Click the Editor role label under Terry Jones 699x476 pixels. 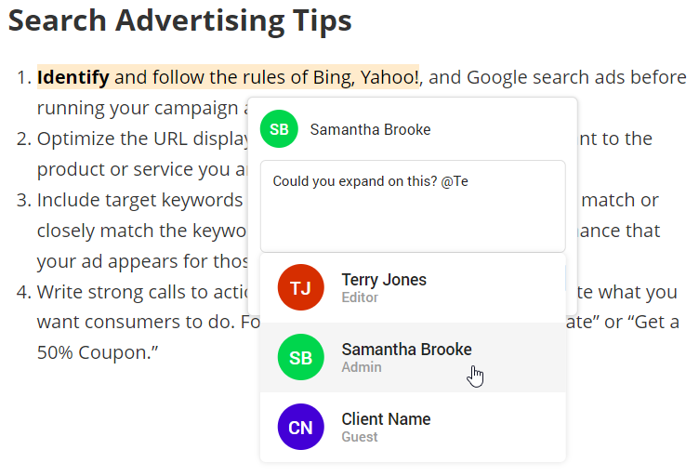point(360,297)
